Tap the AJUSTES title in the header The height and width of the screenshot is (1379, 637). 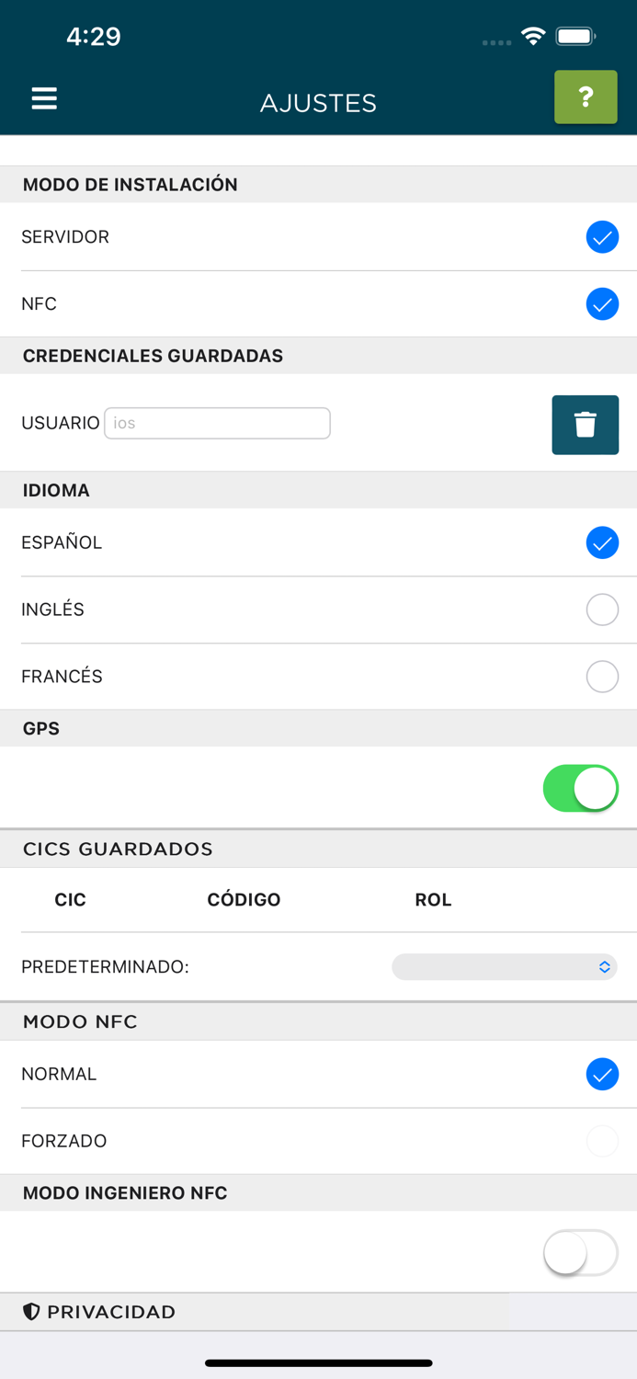coord(318,103)
